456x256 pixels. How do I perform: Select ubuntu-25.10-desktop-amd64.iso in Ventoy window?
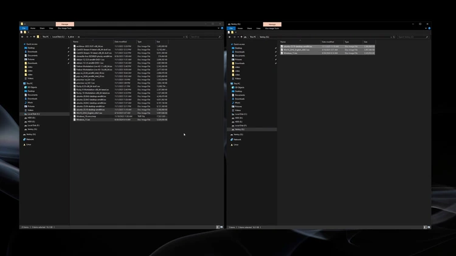(328, 47)
